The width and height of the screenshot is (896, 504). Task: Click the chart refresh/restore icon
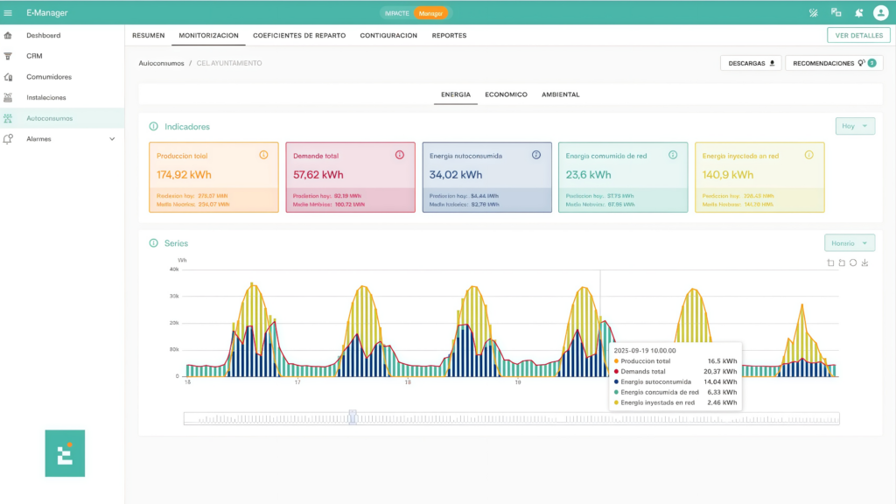853,262
